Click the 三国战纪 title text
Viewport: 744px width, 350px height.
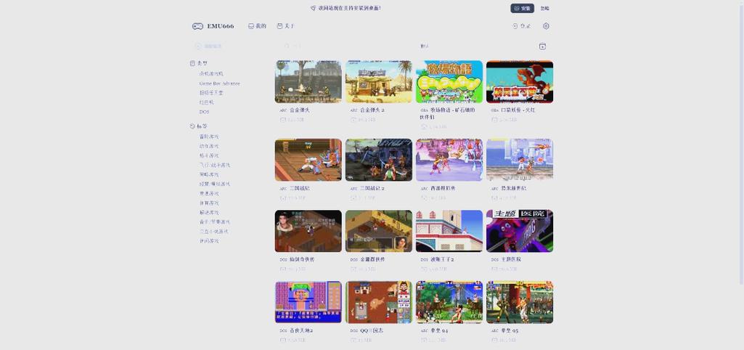pos(299,189)
